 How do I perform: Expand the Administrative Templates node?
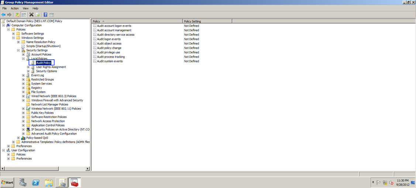14,142
